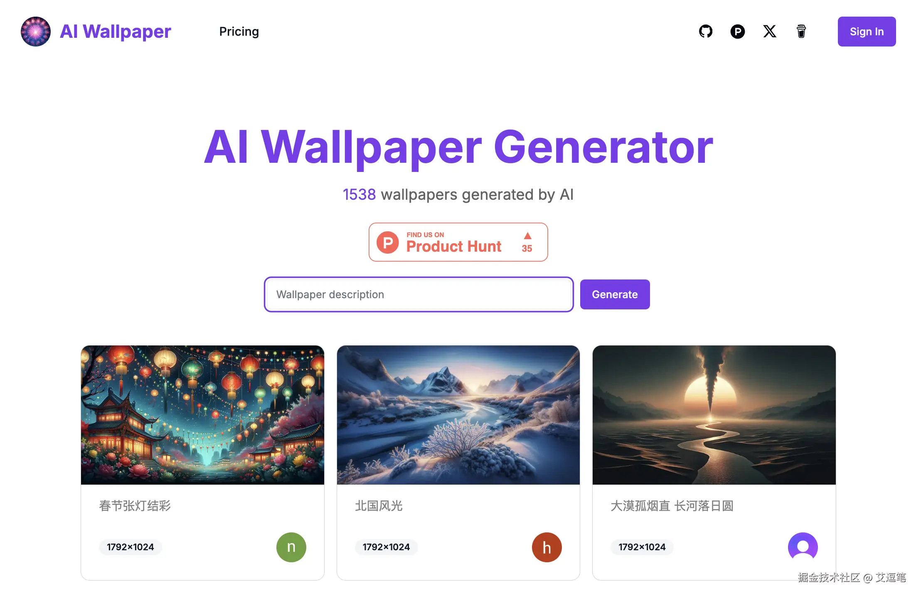921x598 pixels.
Task: Click the 1792×1024 tag on 北国风光 card
Action: [x=386, y=547]
